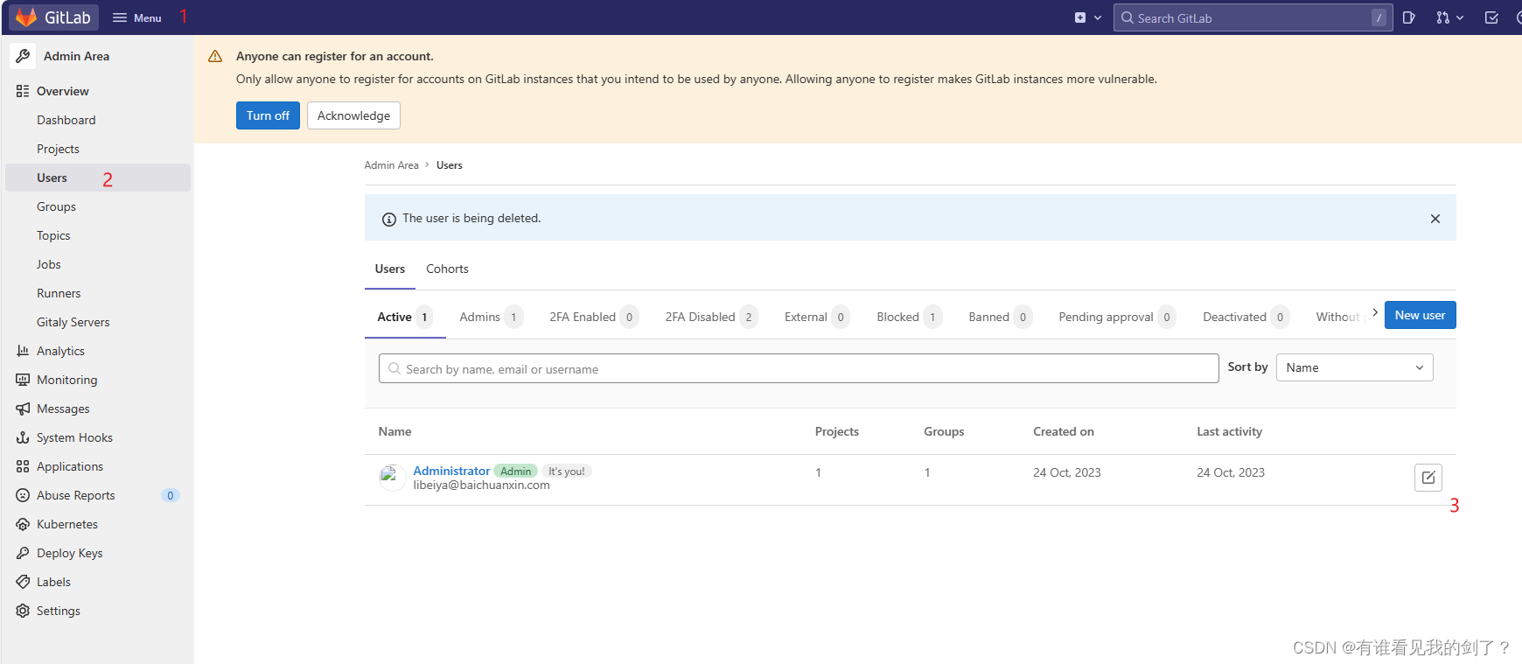Image resolution: width=1522 pixels, height=664 pixels.
Task: Click the Messages megaphone icon
Action: (x=23, y=409)
